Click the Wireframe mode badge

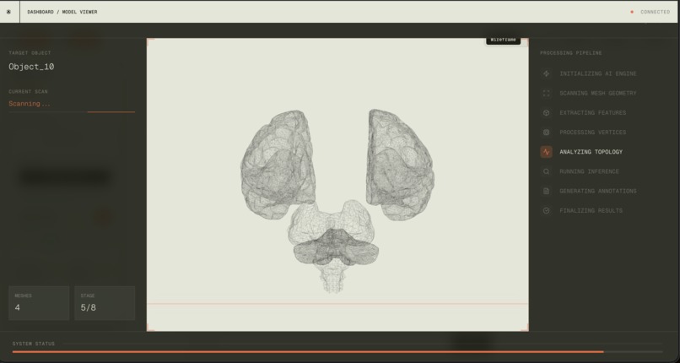(x=503, y=40)
